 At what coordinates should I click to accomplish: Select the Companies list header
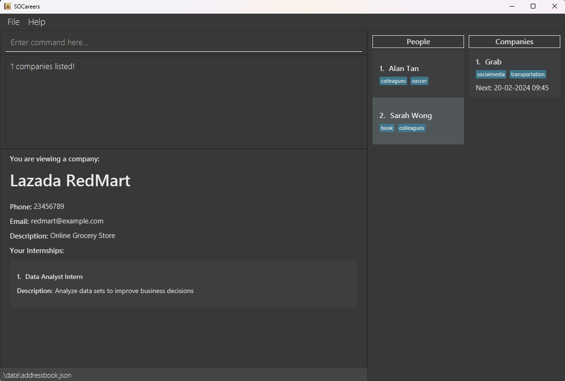coord(514,42)
